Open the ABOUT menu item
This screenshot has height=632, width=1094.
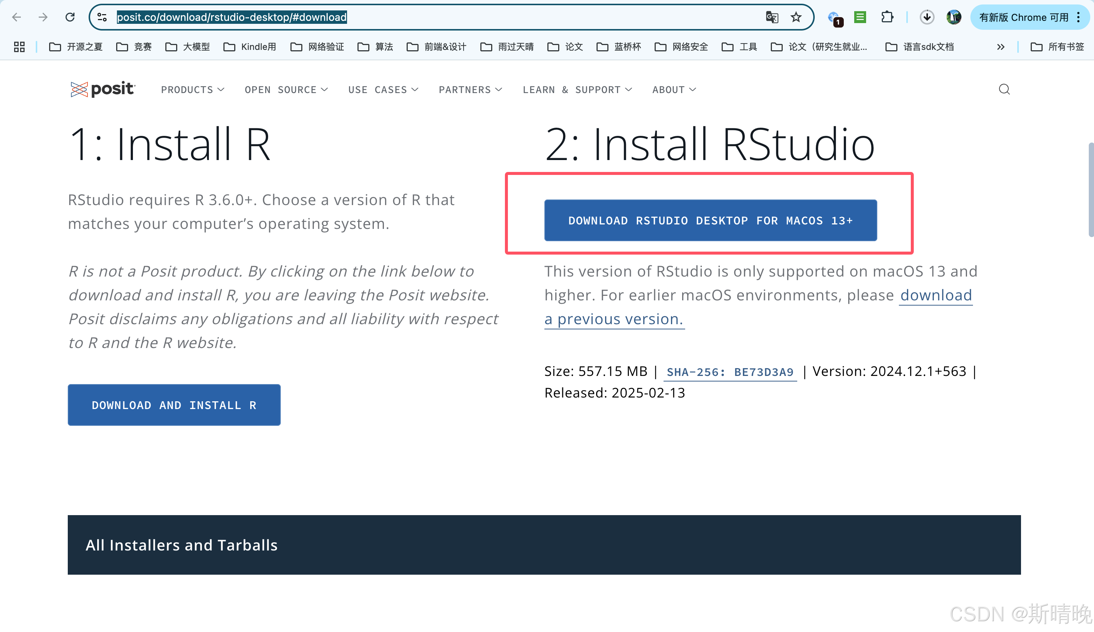[674, 90]
